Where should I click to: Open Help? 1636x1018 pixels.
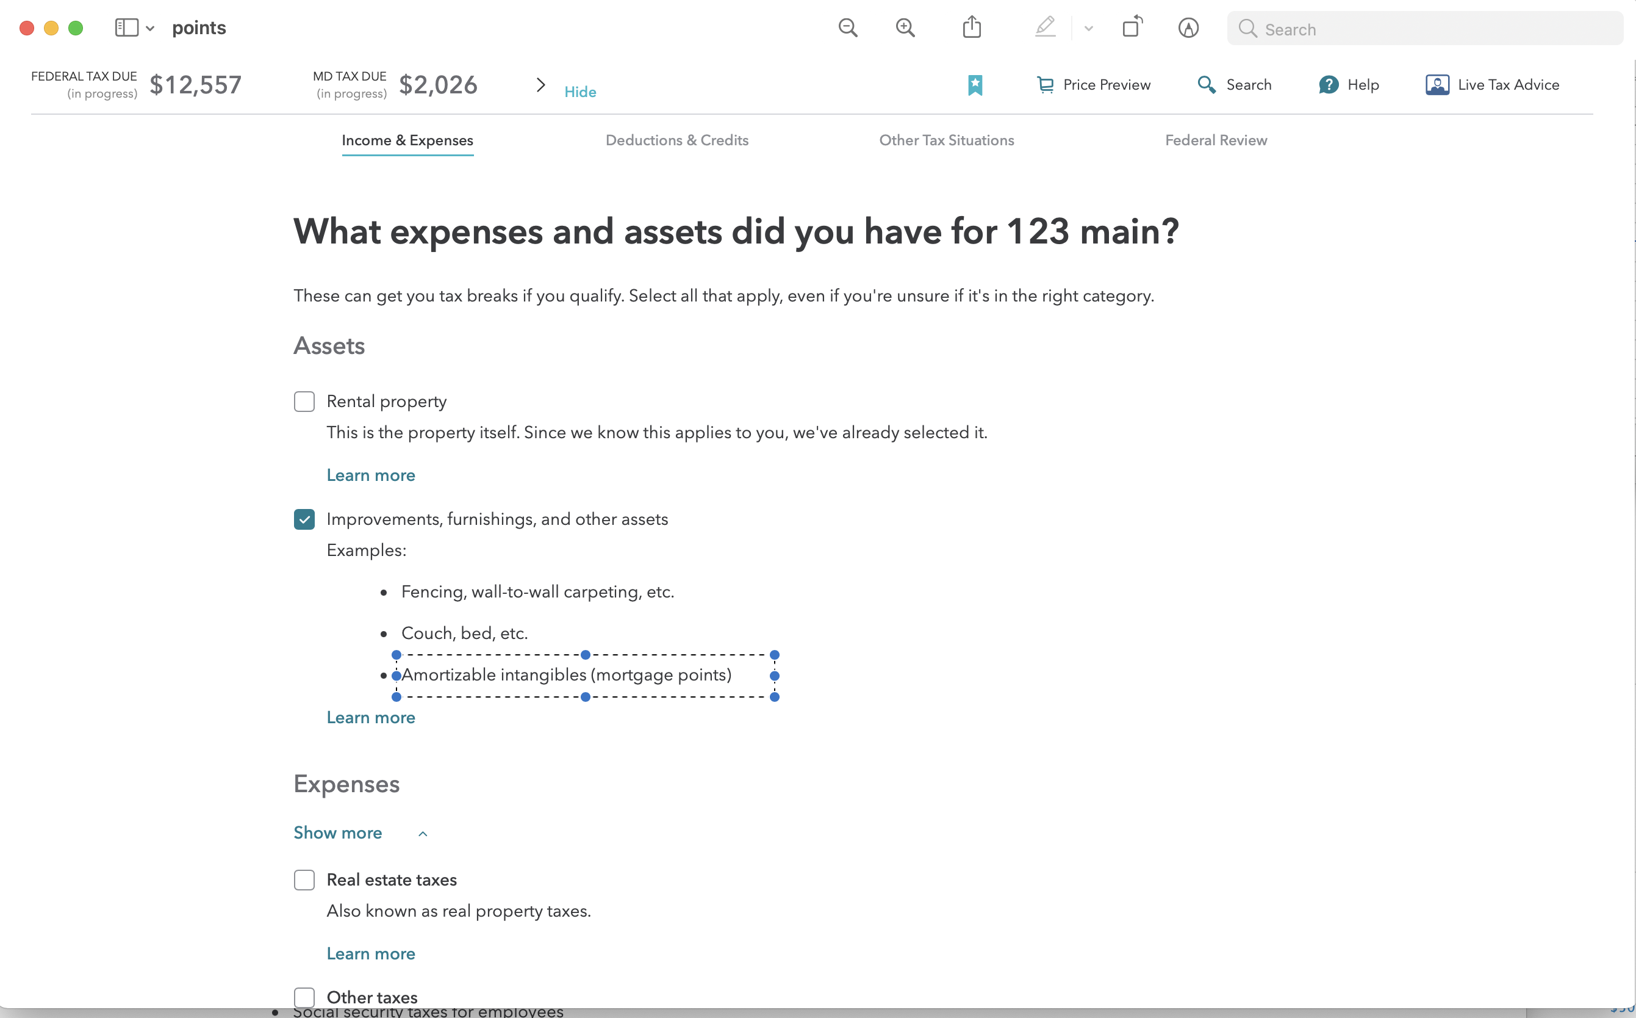click(1349, 85)
